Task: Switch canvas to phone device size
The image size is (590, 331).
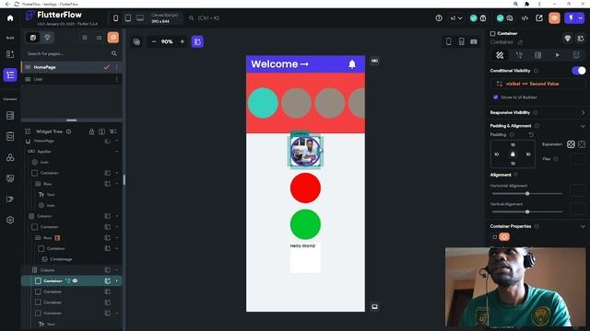Action: (x=115, y=18)
